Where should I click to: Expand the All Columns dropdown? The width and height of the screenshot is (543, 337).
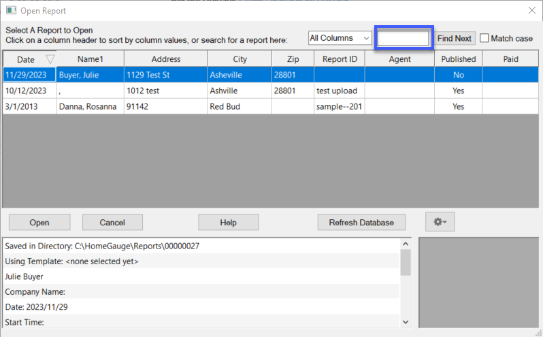point(340,38)
